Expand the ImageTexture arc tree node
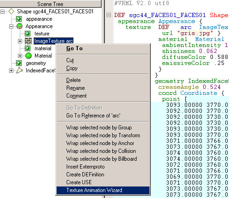 coord(20,41)
